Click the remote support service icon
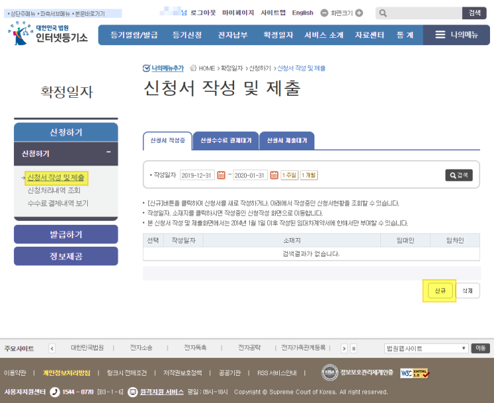The height and width of the screenshot is (403, 494). pyautogui.click(x=132, y=392)
